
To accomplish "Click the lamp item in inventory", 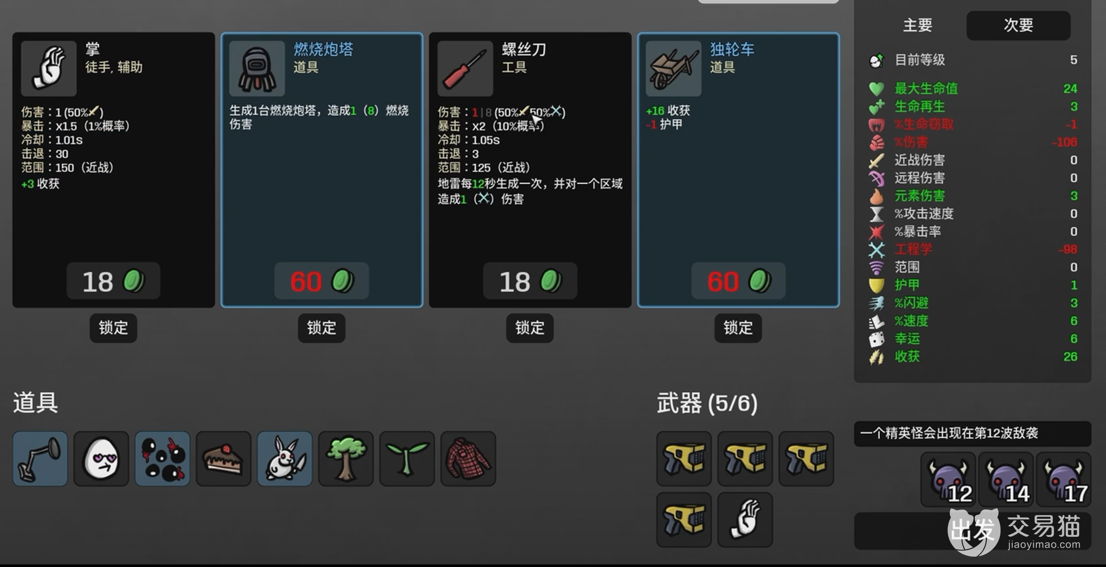I will [x=40, y=459].
